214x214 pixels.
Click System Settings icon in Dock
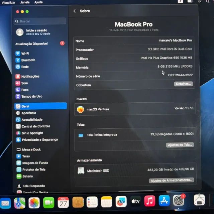pyautogui.click(x=179, y=200)
